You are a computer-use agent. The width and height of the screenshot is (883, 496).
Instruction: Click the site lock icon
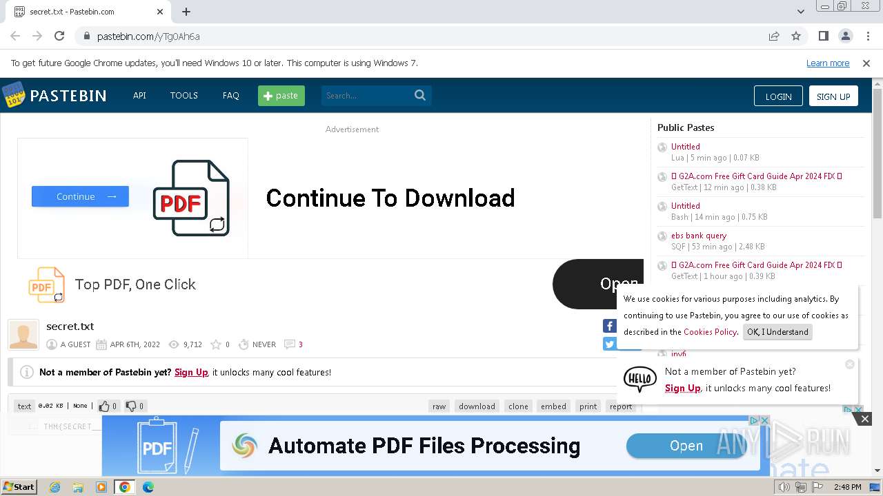(87, 37)
